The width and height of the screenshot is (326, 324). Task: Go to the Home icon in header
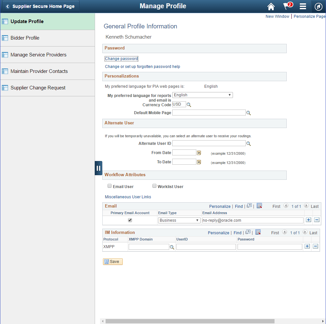(271, 6)
